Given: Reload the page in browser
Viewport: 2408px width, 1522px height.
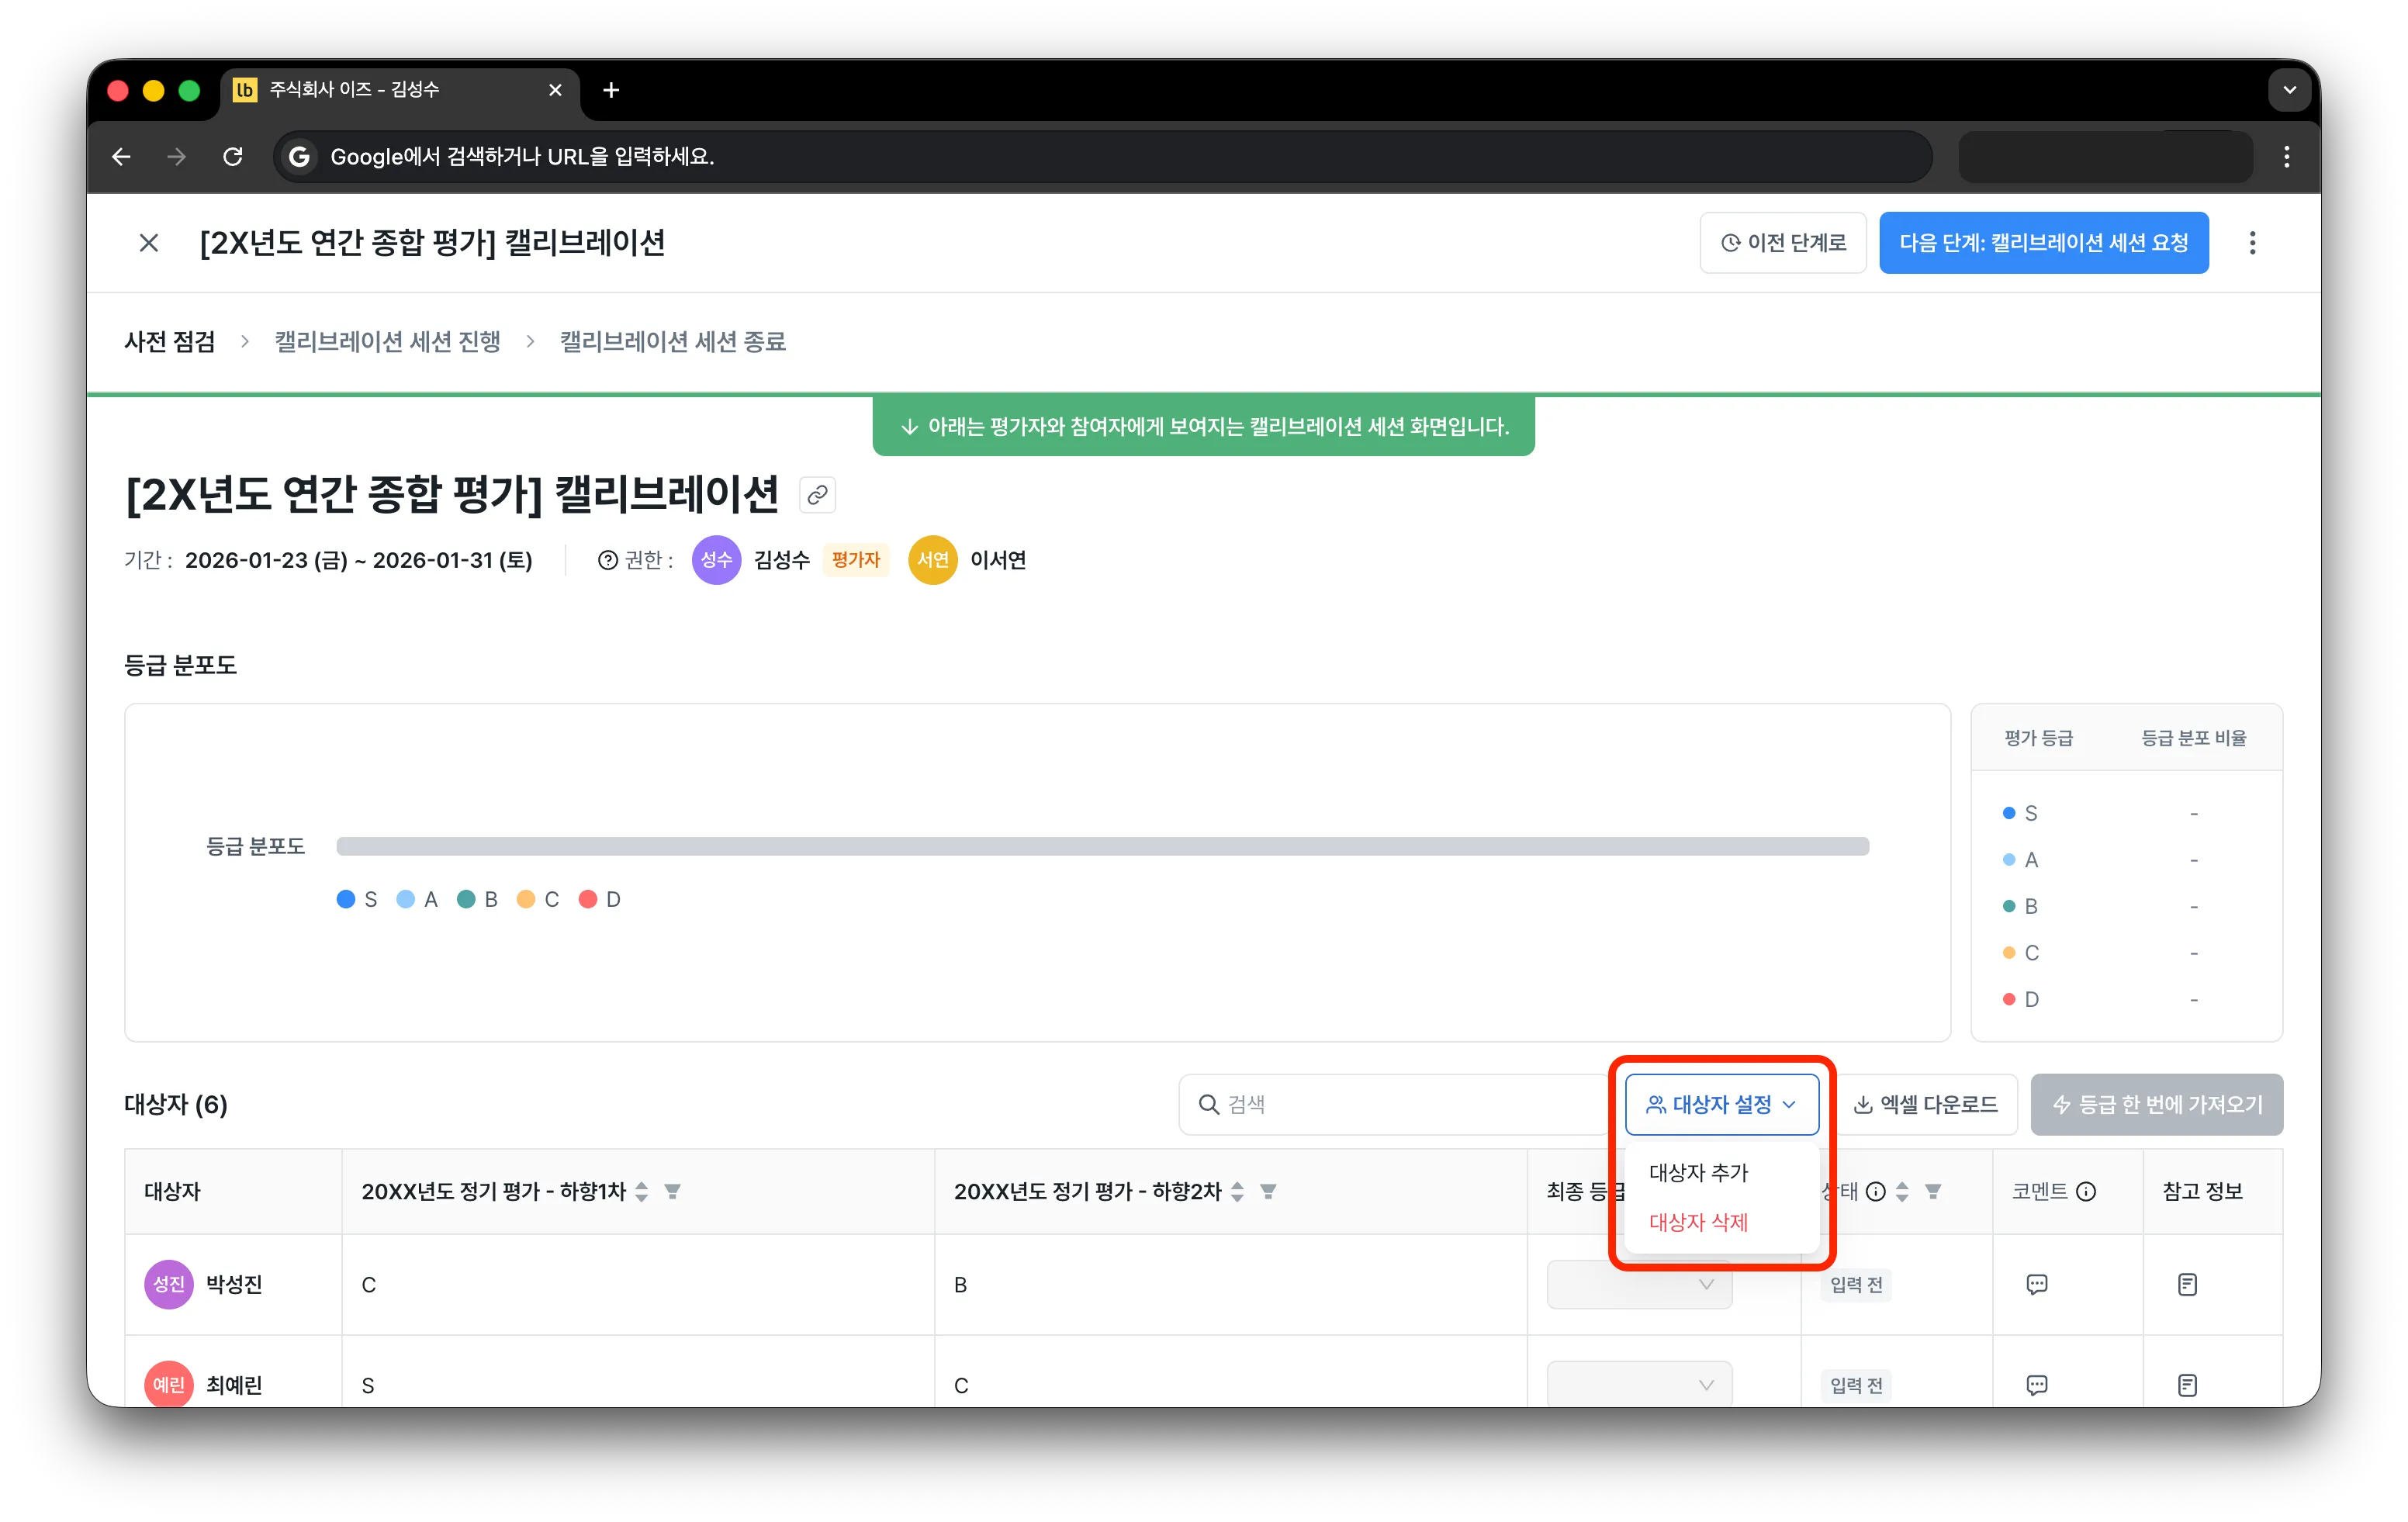Looking at the screenshot, I should tap(232, 156).
